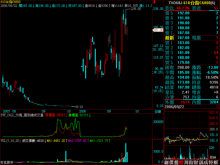Click the PUT_CALL indicator panel title
This screenshot has height=165, width=220.
coord(22,115)
